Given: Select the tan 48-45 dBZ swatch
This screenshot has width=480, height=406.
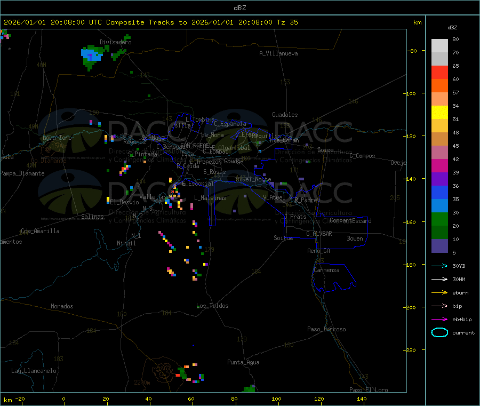Looking at the screenshot, I should pos(439,139).
